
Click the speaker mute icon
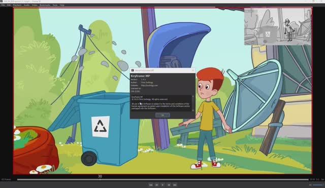click(x=310, y=185)
